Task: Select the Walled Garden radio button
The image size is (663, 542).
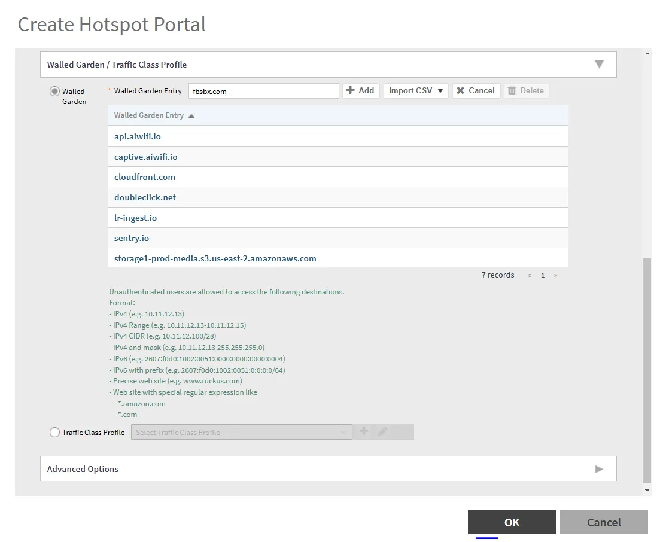Action: (54, 92)
